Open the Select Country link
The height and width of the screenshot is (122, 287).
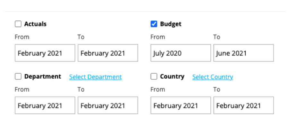pyautogui.click(x=213, y=77)
